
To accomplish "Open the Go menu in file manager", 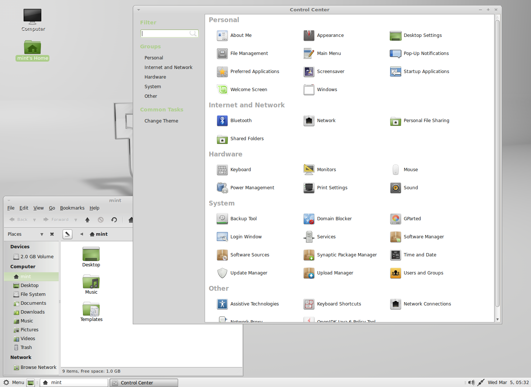I will [x=52, y=208].
